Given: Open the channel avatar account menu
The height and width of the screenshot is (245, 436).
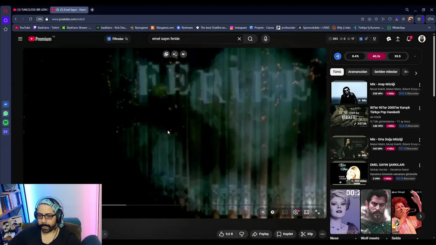Looking at the screenshot, I should pos(422,39).
